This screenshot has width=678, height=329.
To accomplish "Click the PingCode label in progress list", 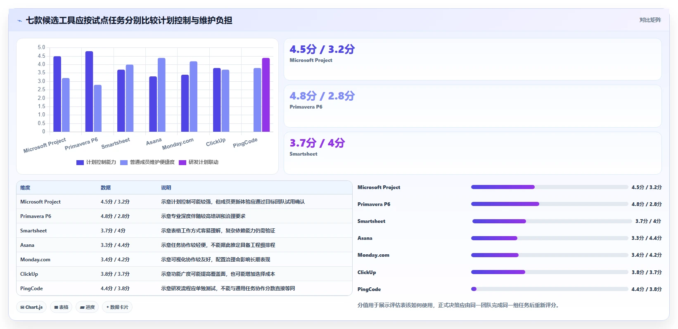I will (369, 289).
